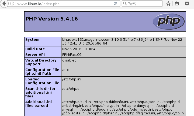Viewport: 194px width, 116px height.
Task: Reload the page with the refresh icon
Action: tap(115, 4)
